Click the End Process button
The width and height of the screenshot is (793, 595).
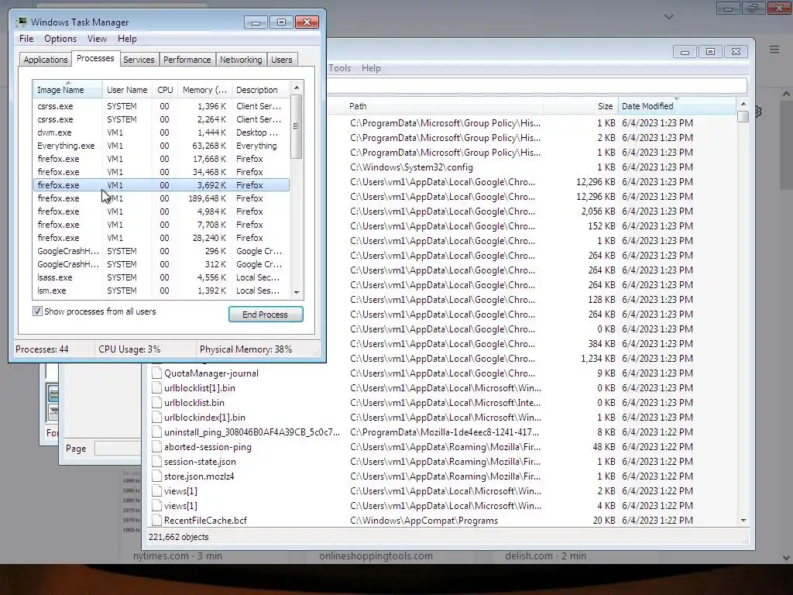(x=266, y=315)
